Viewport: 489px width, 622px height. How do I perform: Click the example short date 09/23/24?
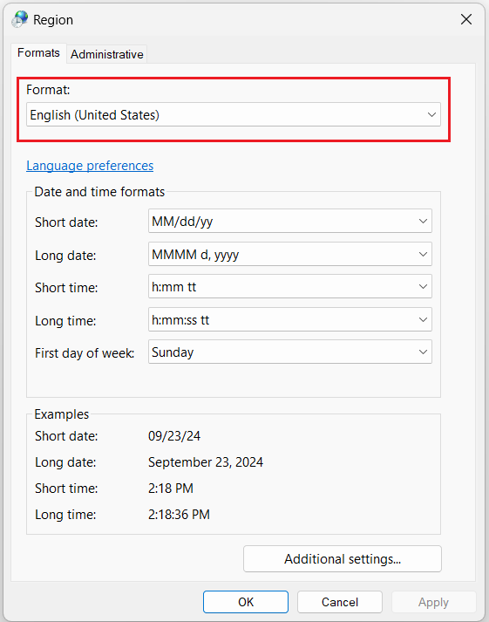(x=174, y=436)
